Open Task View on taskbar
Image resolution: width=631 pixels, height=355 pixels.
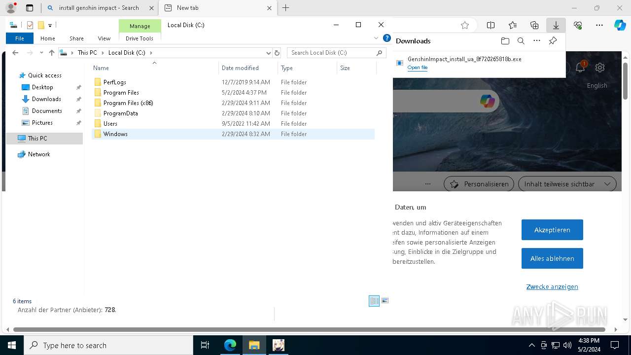(x=205, y=345)
